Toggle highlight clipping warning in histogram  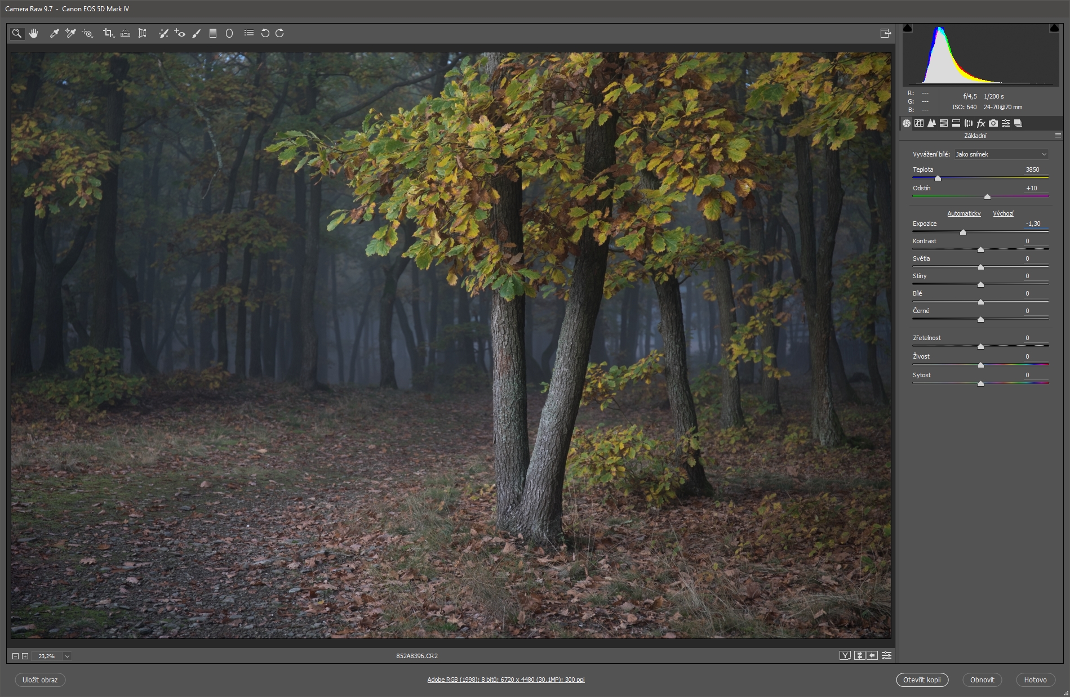coord(1054,28)
